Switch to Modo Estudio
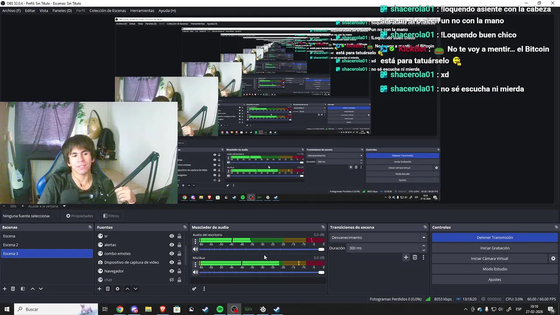The width and height of the screenshot is (560, 315). pos(495,269)
